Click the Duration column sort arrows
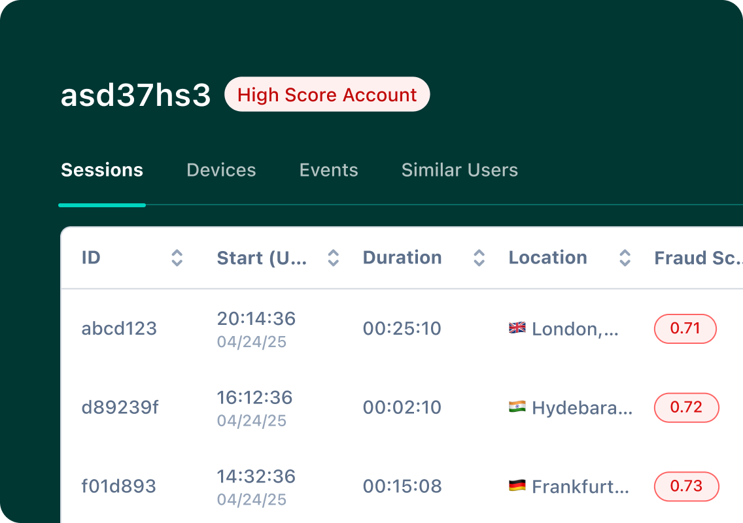Image resolution: width=743 pixels, height=523 pixels. [479, 258]
